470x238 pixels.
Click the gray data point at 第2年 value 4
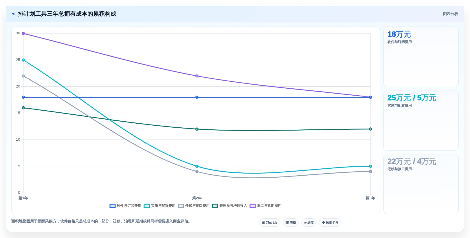(x=197, y=172)
